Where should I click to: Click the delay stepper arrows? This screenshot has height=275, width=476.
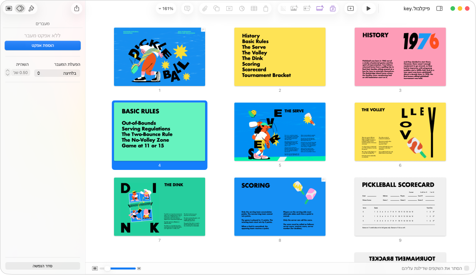pyautogui.click(x=7, y=73)
